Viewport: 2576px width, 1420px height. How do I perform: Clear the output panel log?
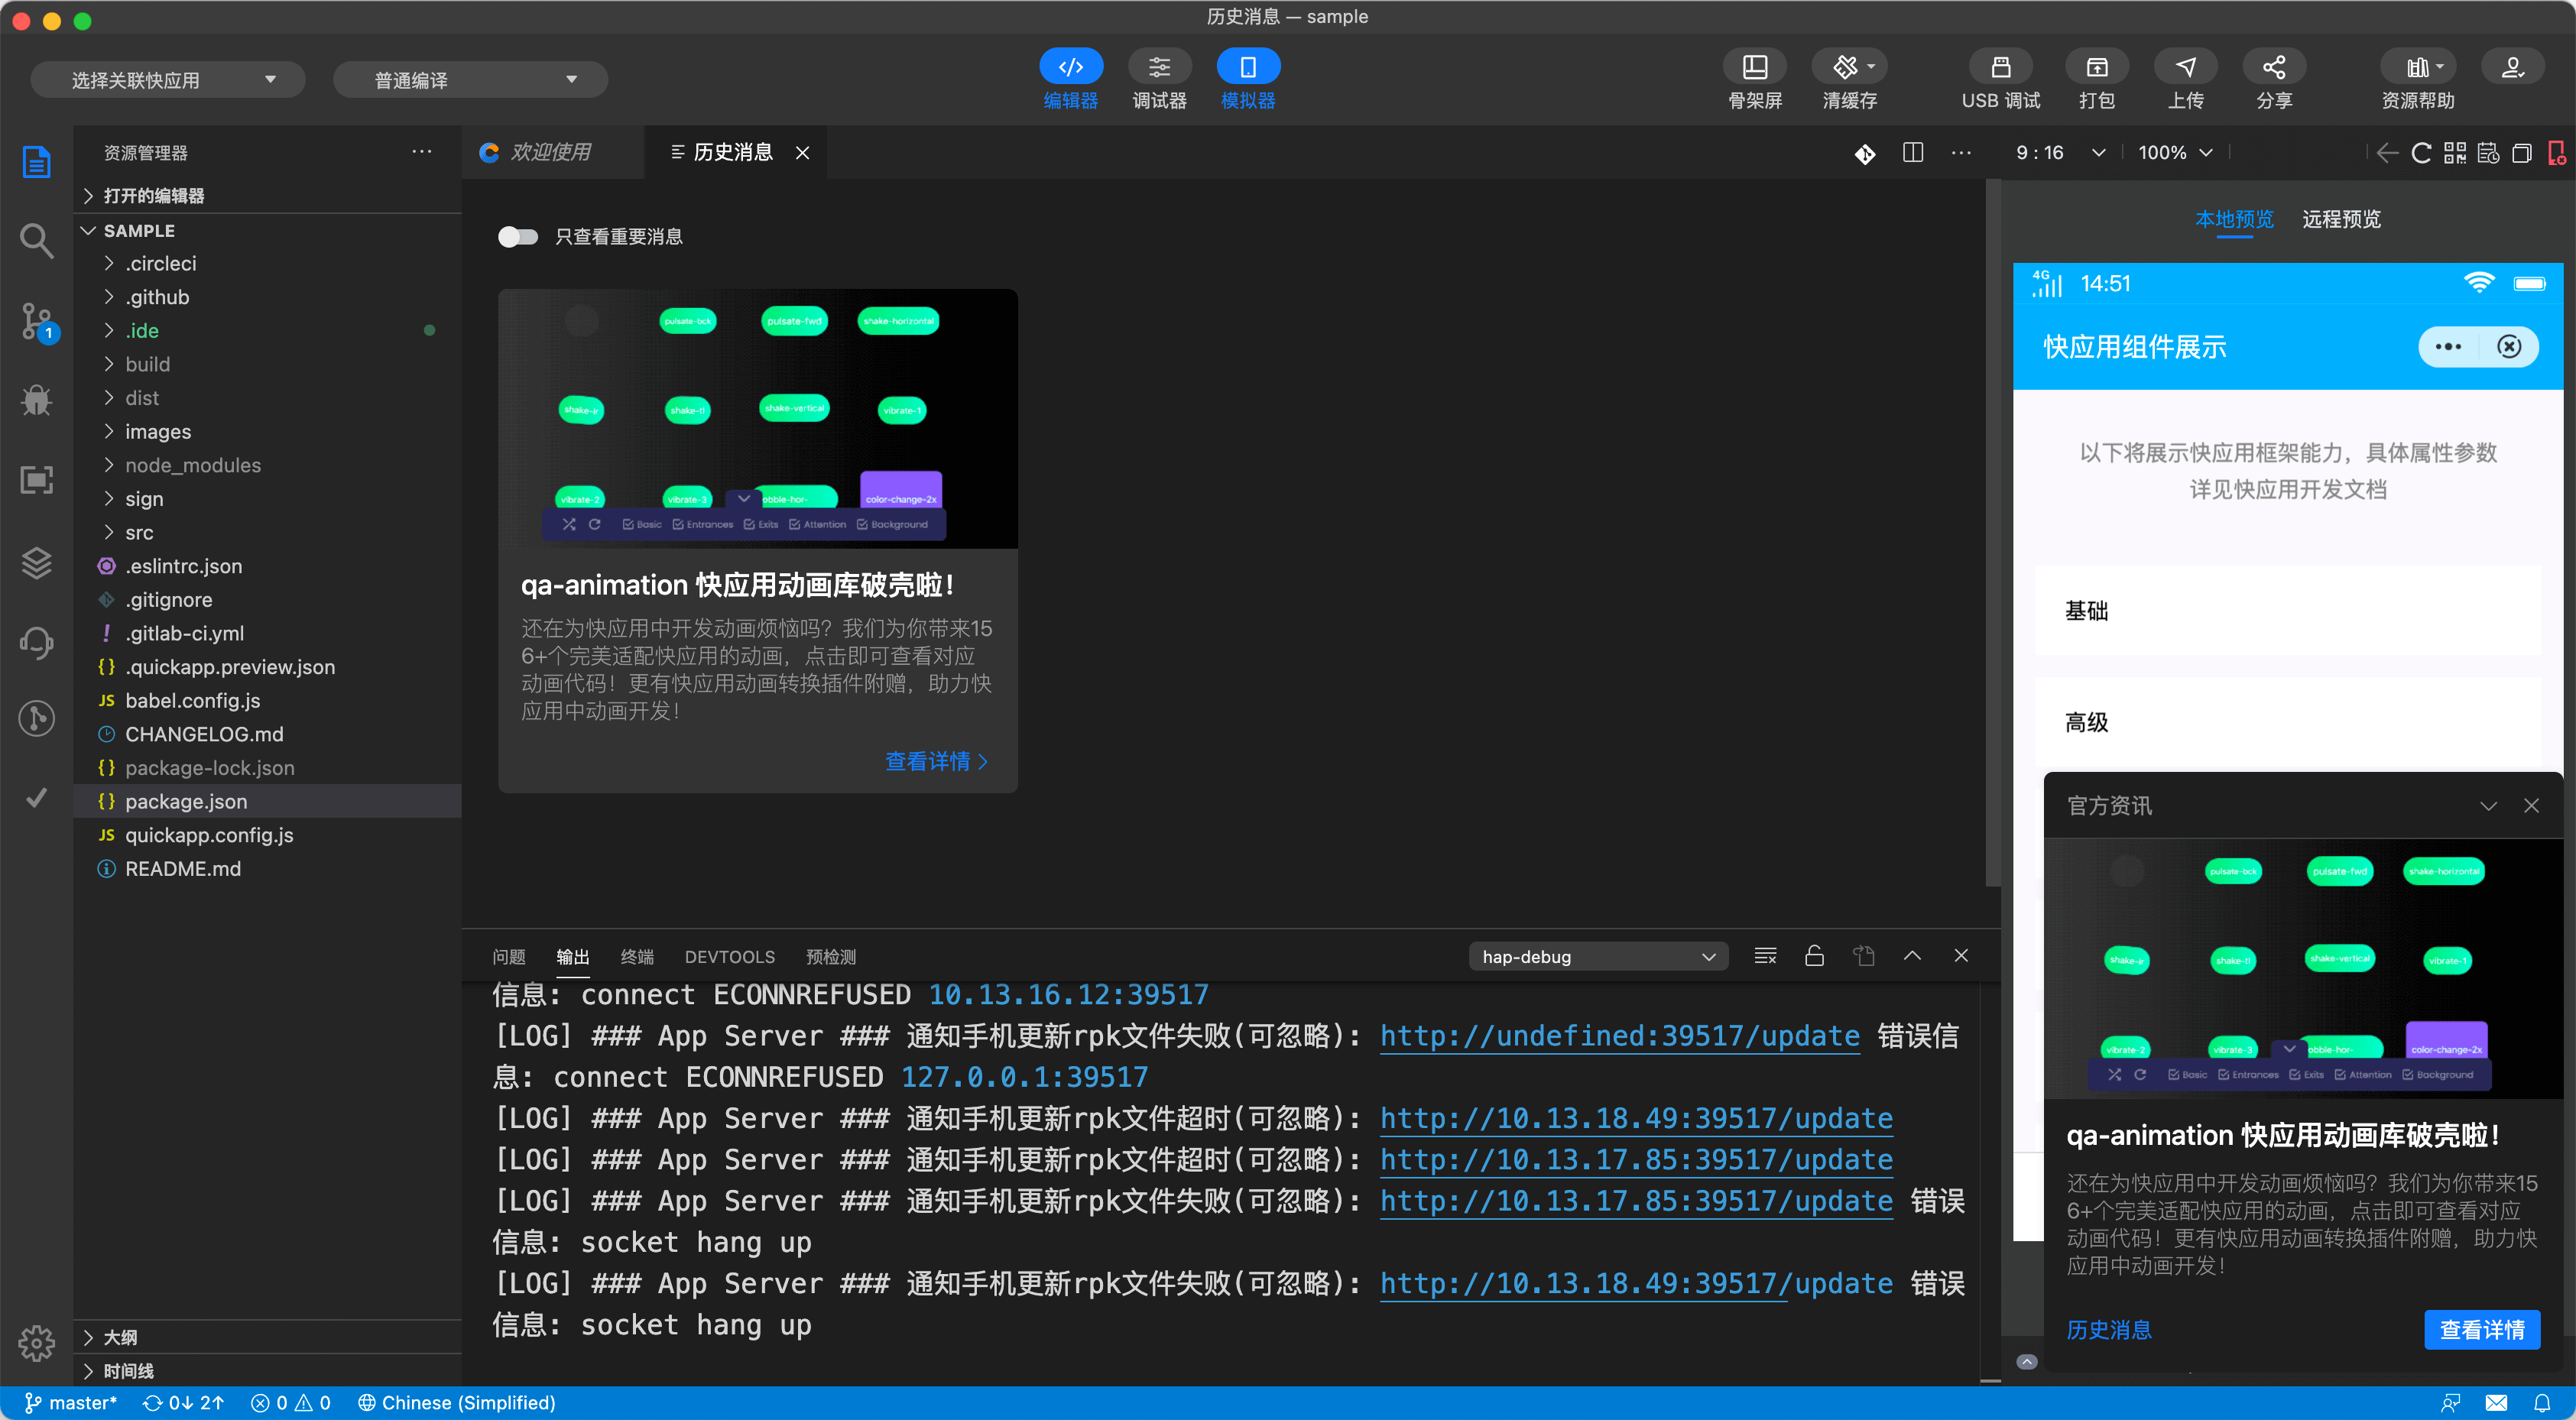(1765, 956)
